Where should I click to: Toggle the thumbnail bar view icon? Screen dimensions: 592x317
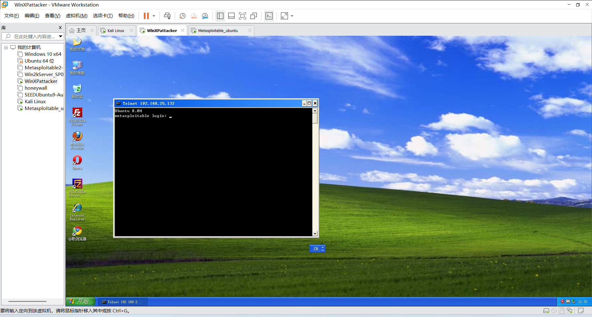231,16
